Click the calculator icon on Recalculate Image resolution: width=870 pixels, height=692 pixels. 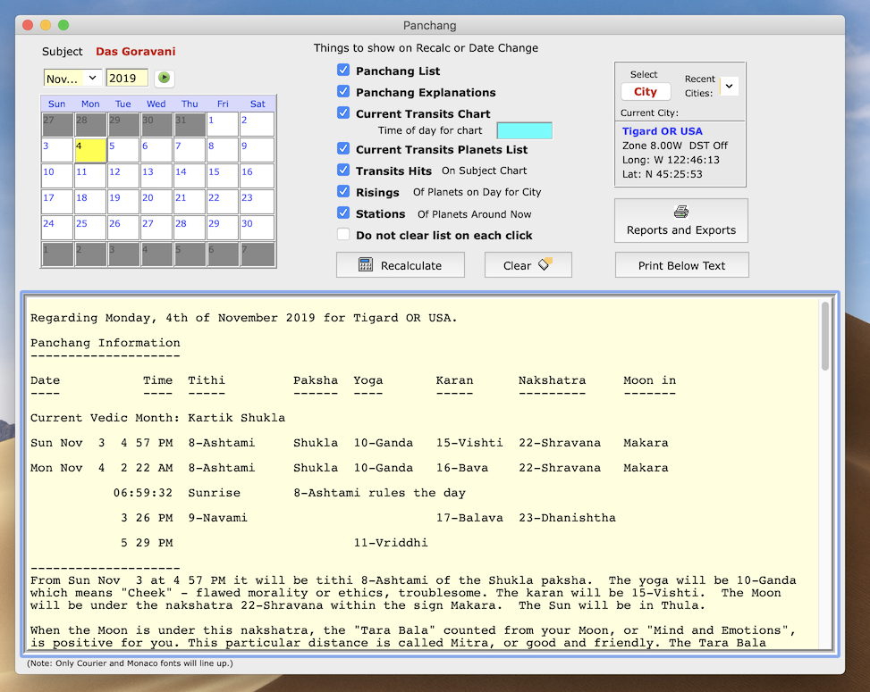pos(365,265)
